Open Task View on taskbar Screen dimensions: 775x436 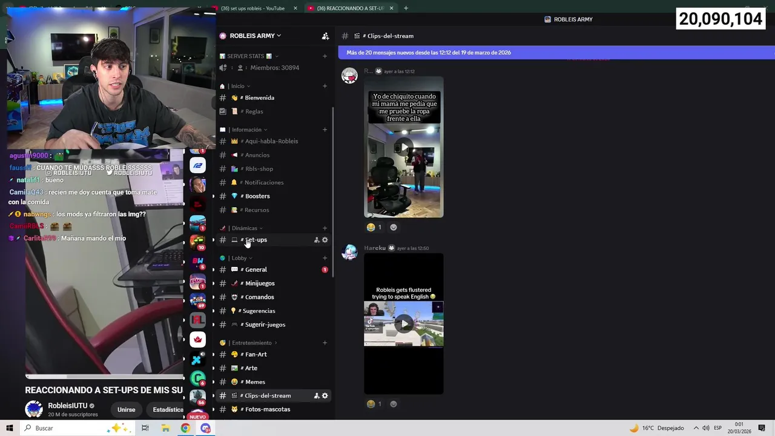145,428
